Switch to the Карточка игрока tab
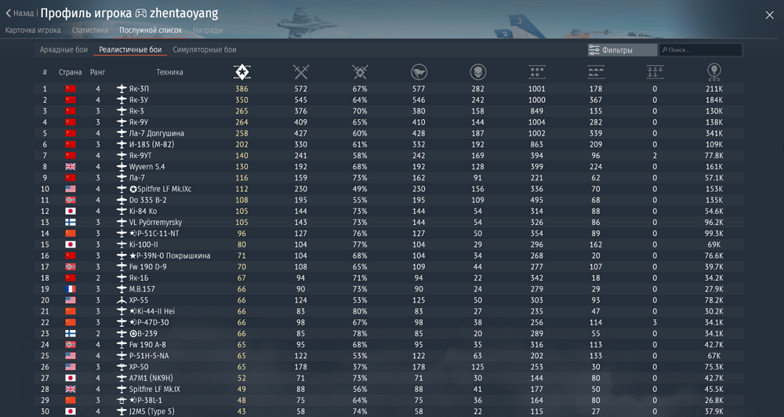The image size is (784, 417). coord(33,31)
